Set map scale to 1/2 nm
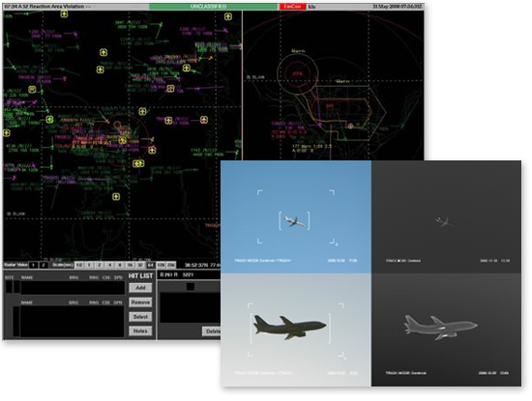 tap(79, 265)
